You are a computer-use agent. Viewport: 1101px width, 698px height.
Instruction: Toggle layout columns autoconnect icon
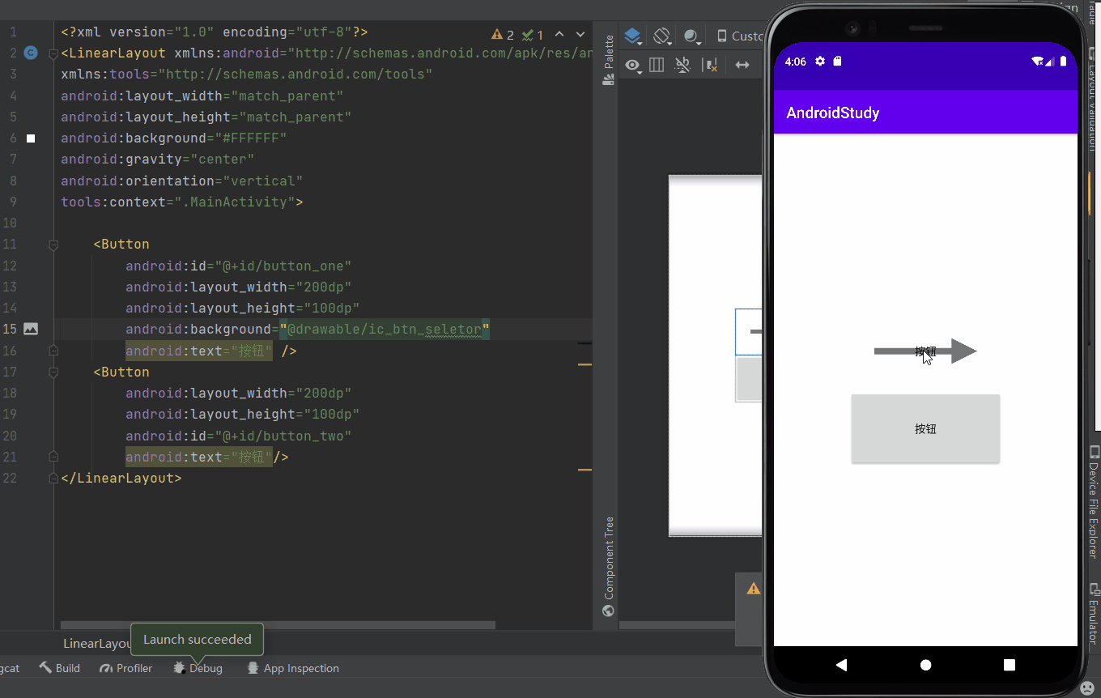657,66
